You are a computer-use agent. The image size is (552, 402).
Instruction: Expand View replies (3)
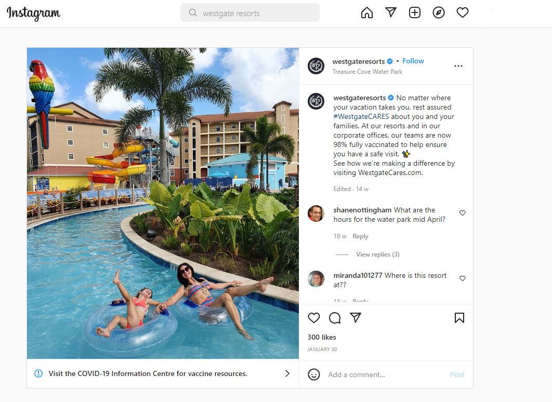[378, 254]
